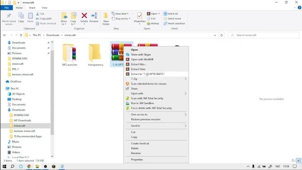Screen dimensions: 302x170
Task: Choose Open with WinRAR
Action: pyautogui.click(x=156, y=59)
